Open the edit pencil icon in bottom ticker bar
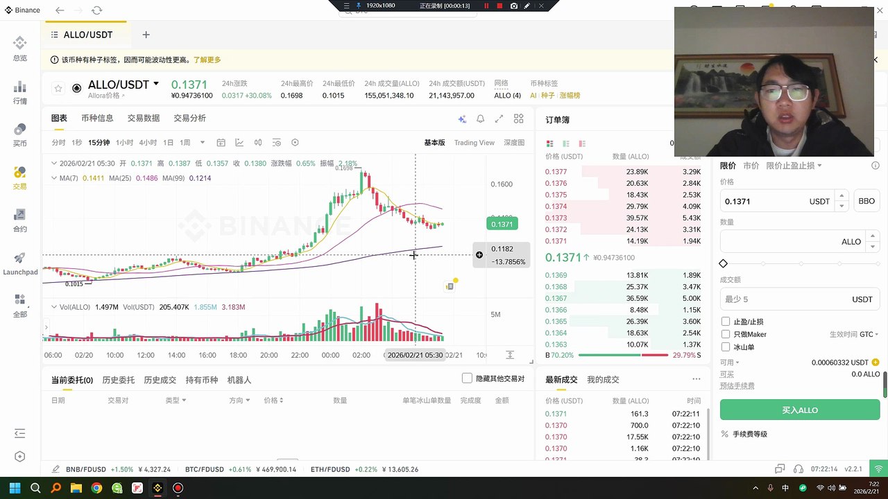 click(x=55, y=469)
